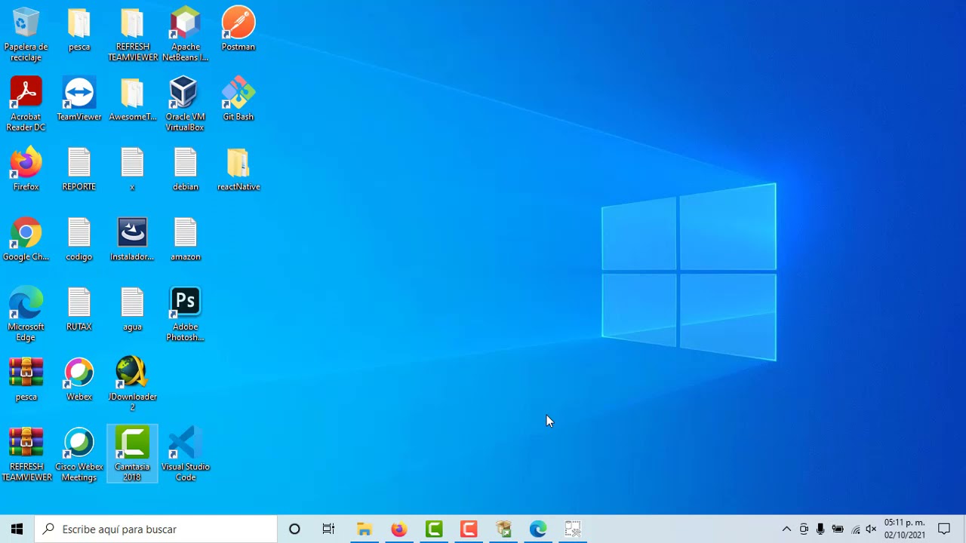Select the Instalador desktop icon

pyautogui.click(x=132, y=240)
